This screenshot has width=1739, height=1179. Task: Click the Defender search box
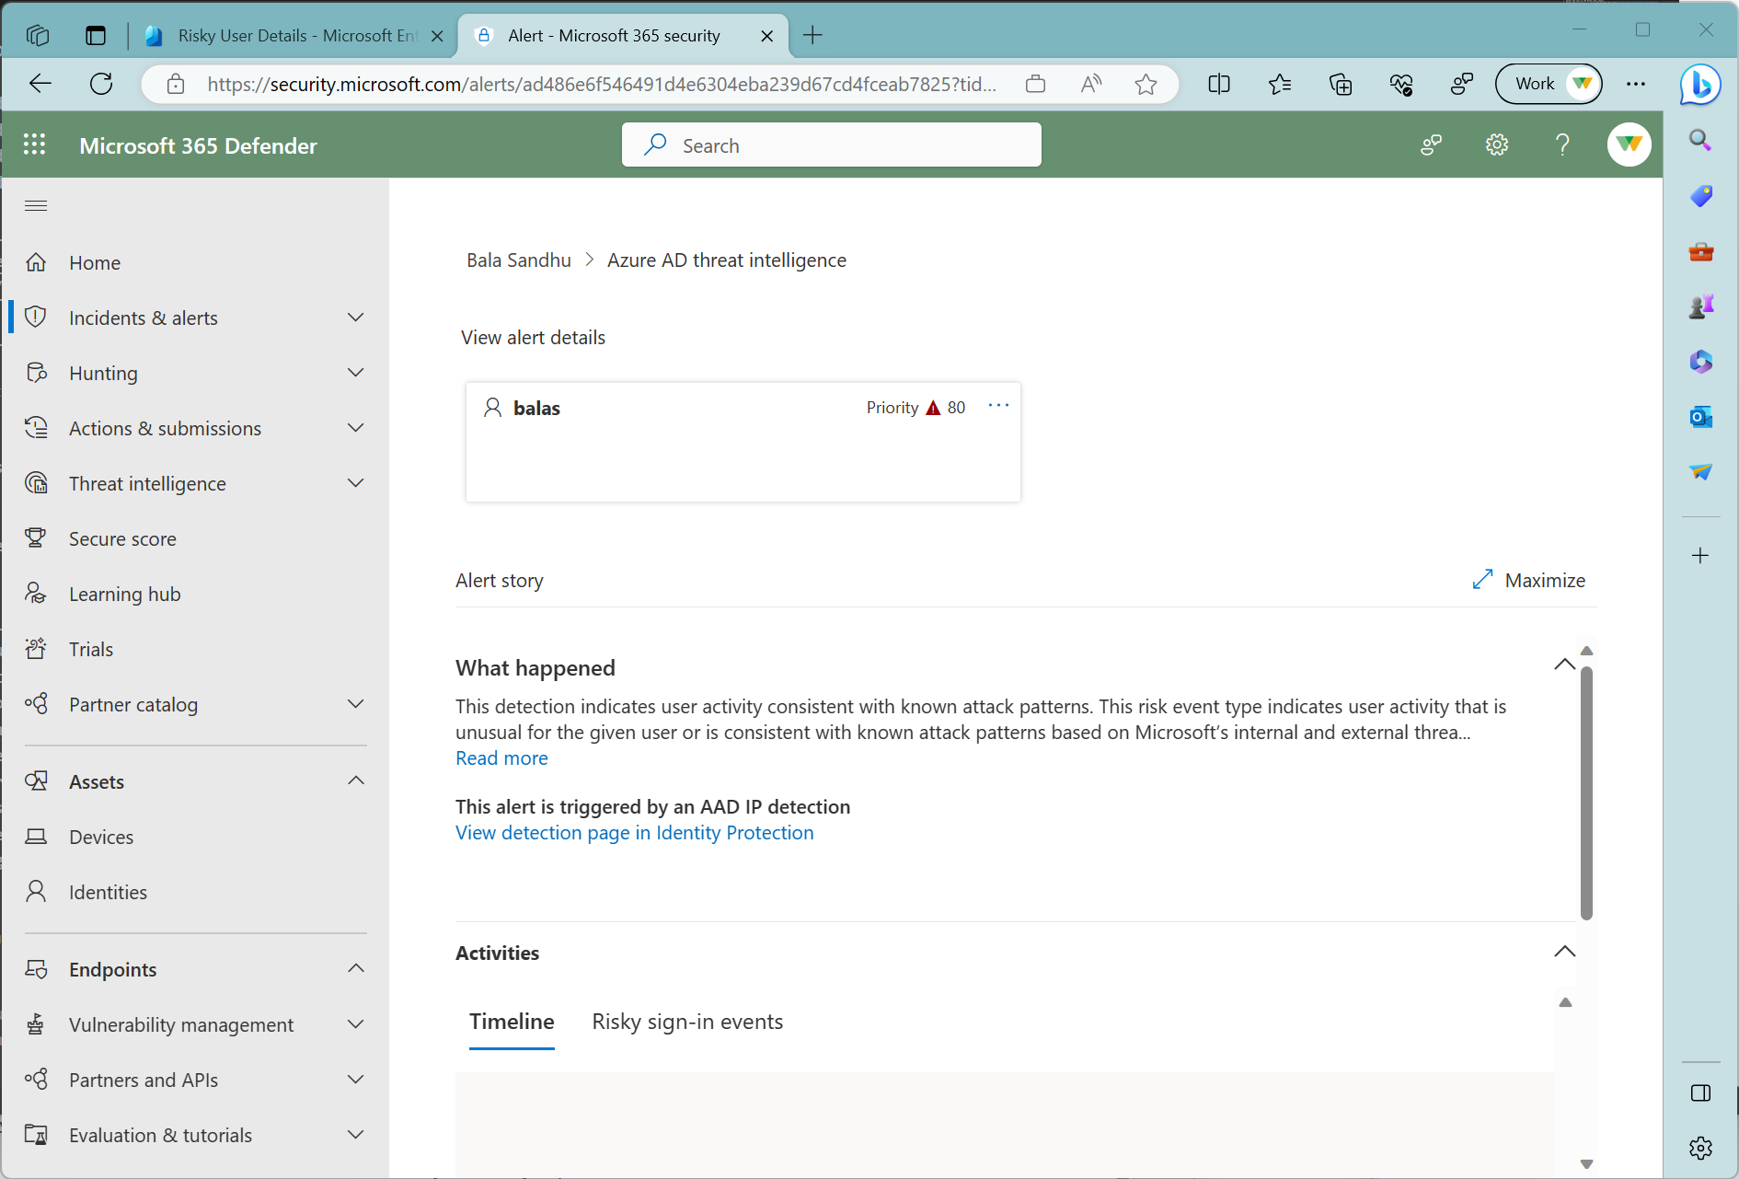coord(831,144)
